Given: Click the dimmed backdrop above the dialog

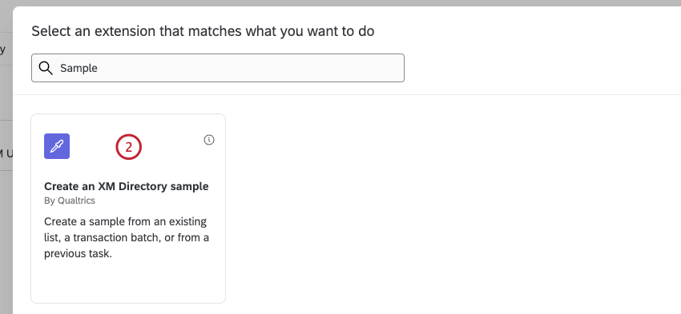Looking at the screenshot, I should (x=340, y=3).
